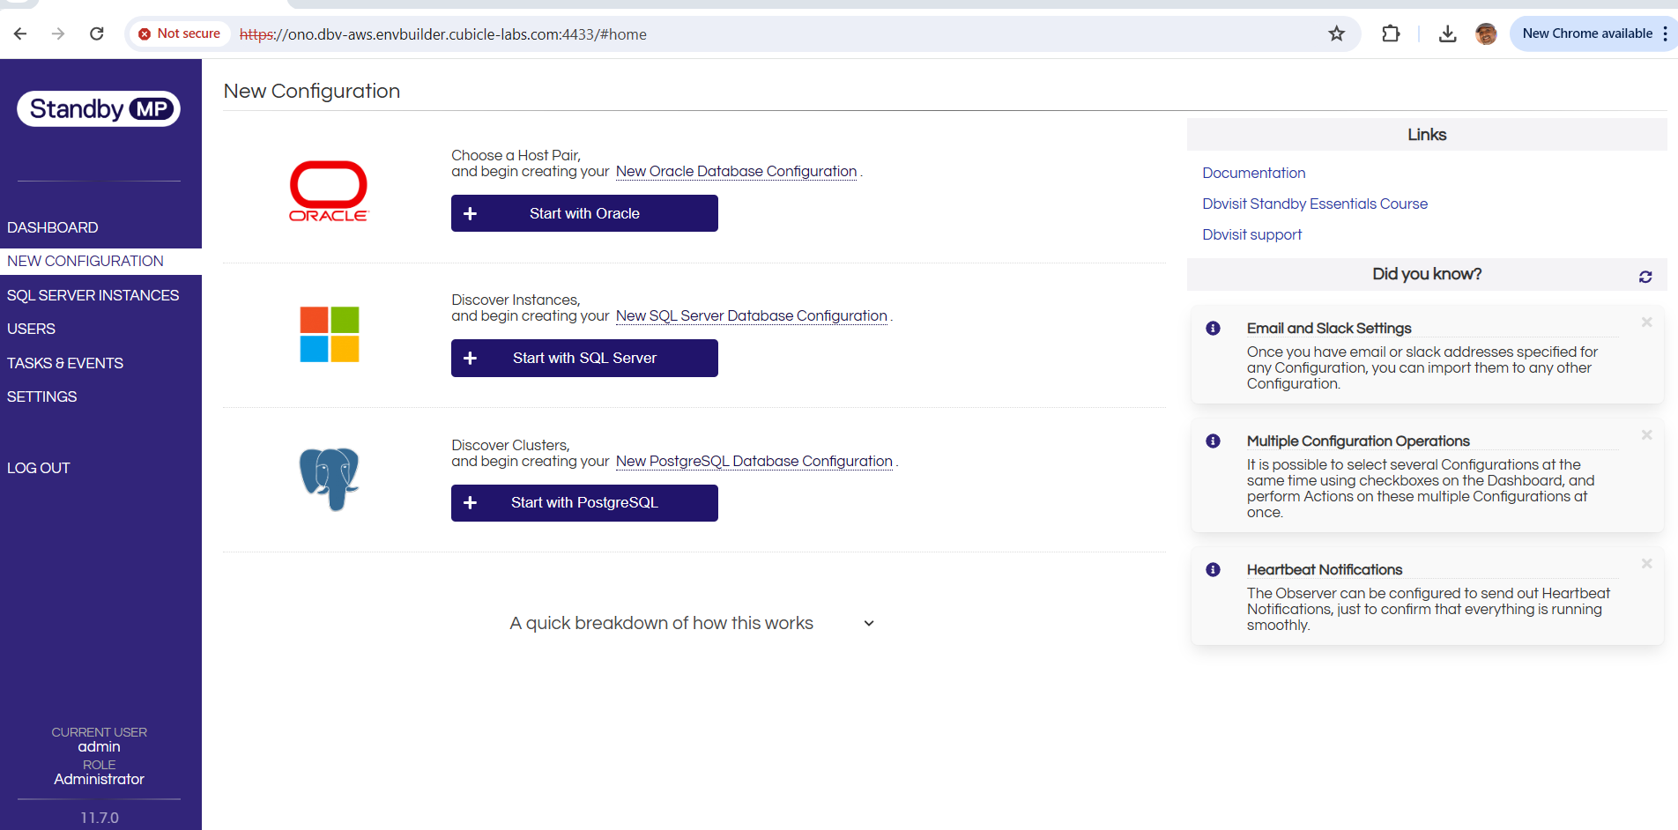Click the Email and Slack Settings title
The width and height of the screenshot is (1678, 830).
(x=1329, y=328)
